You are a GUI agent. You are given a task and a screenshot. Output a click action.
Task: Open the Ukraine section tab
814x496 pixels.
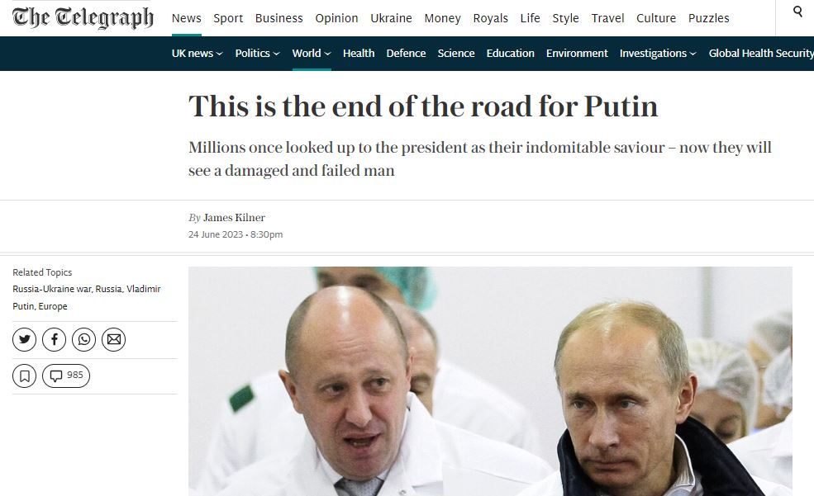(392, 18)
